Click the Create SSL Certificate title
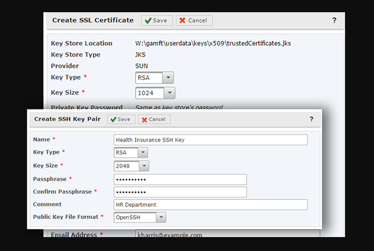 point(93,20)
